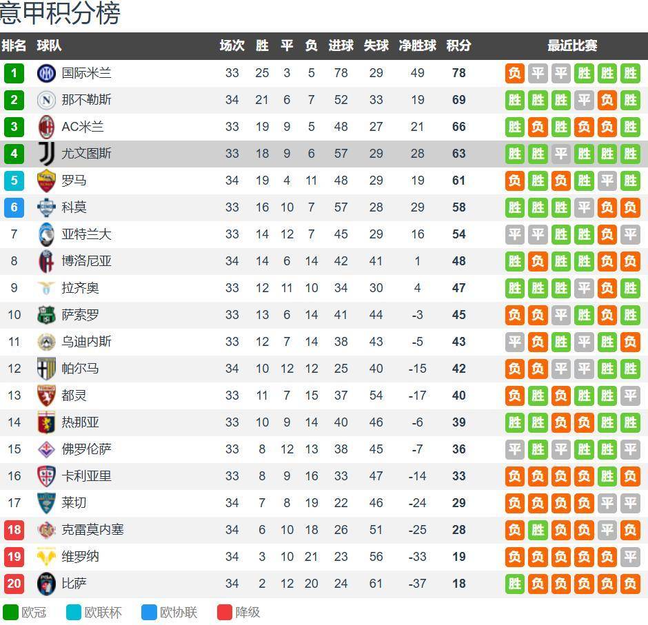Click the Fiorentina club logo
Image resolution: width=648 pixels, height=625 pixels.
coord(46,449)
